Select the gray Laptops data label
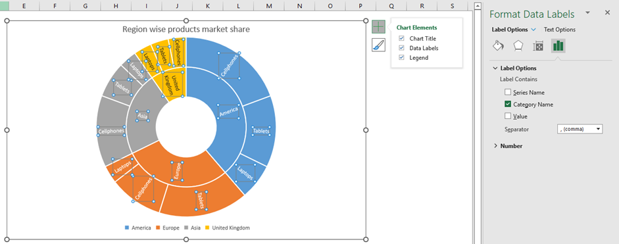619x244 pixels. point(137,70)
